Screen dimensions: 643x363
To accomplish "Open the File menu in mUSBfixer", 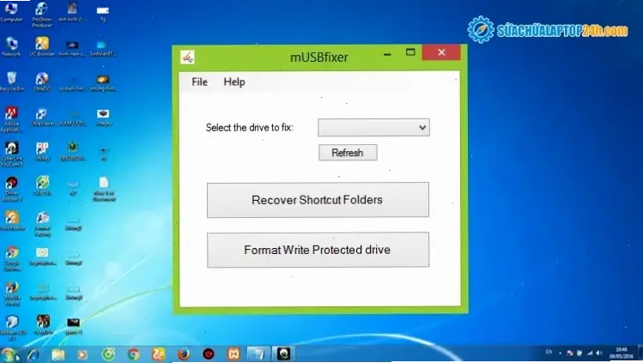I will click(x=199, y=82).
